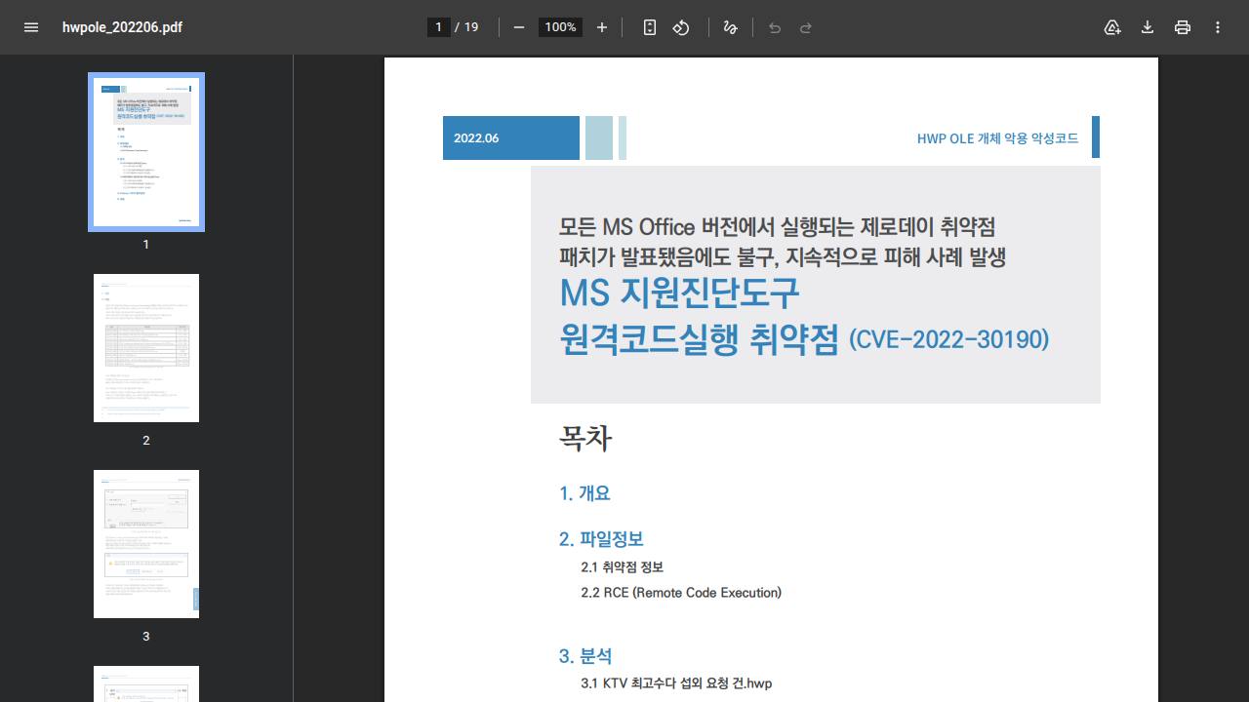Click the fit to page icon
The width and height of the screenshot is (1249, 702).
[650, 27]
